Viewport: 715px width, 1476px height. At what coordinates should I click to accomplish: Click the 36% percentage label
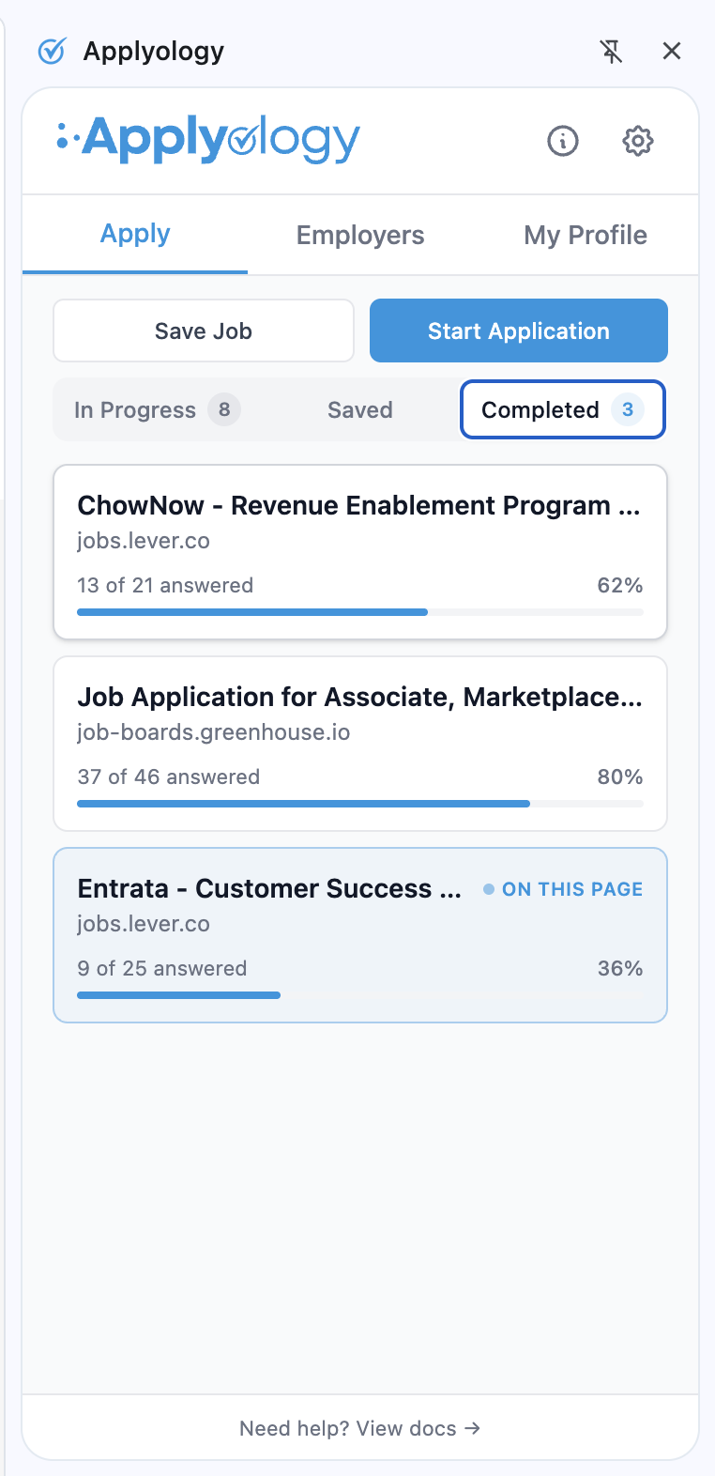point(620,968)
